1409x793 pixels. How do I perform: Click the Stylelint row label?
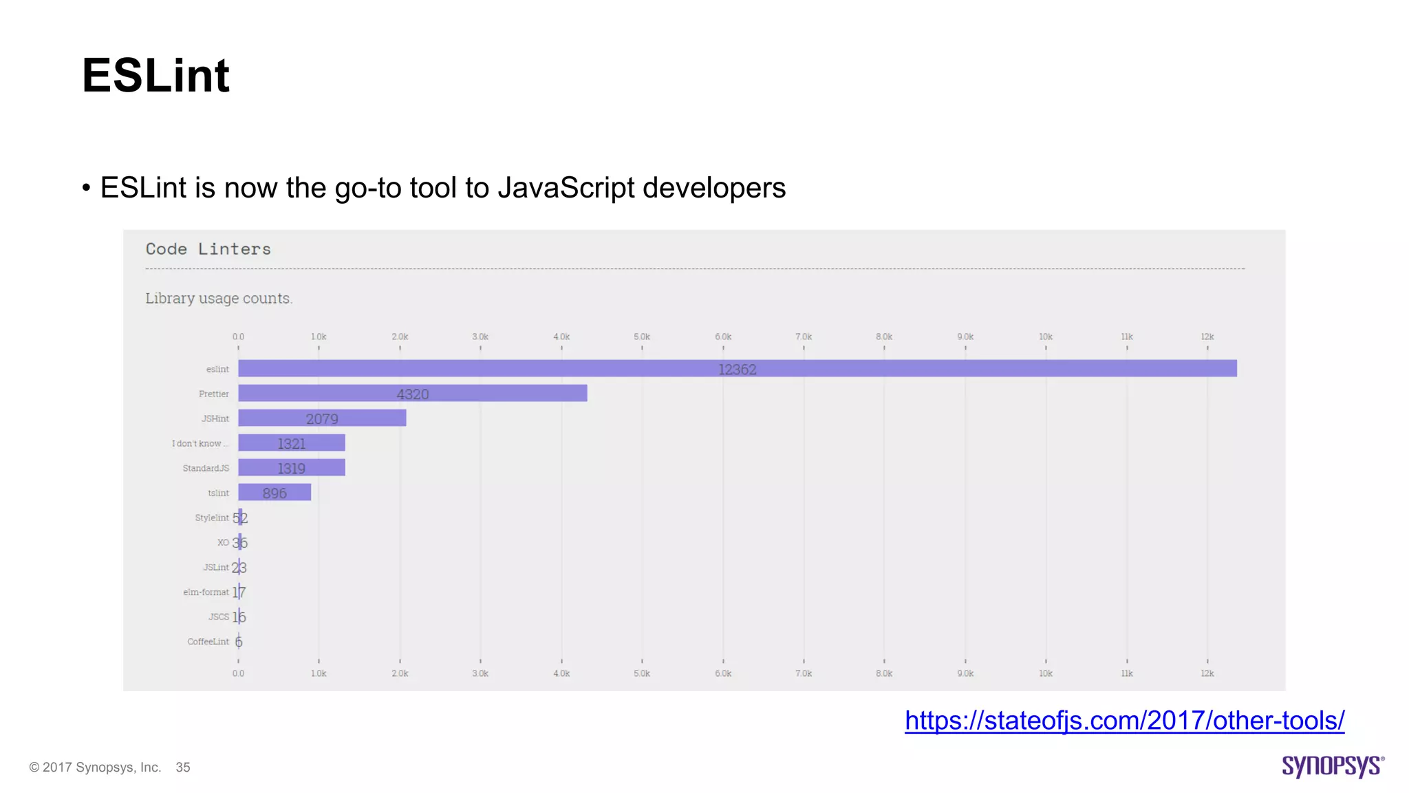211,518
